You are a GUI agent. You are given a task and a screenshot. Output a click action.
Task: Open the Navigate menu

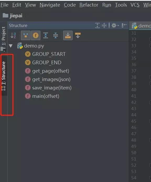[x=50, y=5]
